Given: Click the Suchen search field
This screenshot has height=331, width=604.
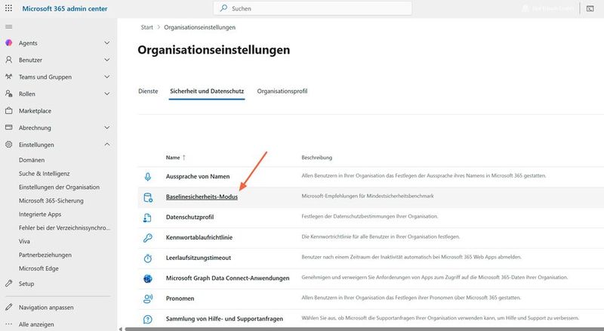Looking at the screenshot, I should pos(313,8).
